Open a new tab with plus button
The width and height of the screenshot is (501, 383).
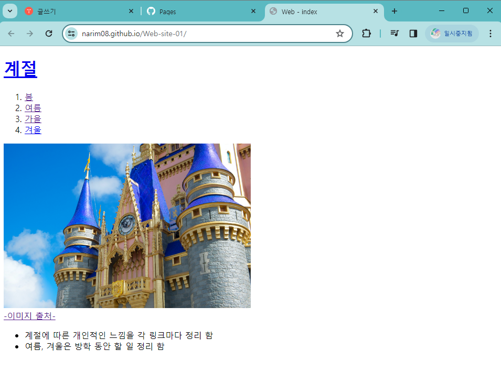395,11
